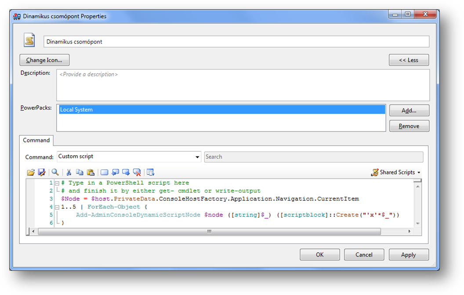
Task: Click Add to add a PowerPack
Action: [409, 111]
